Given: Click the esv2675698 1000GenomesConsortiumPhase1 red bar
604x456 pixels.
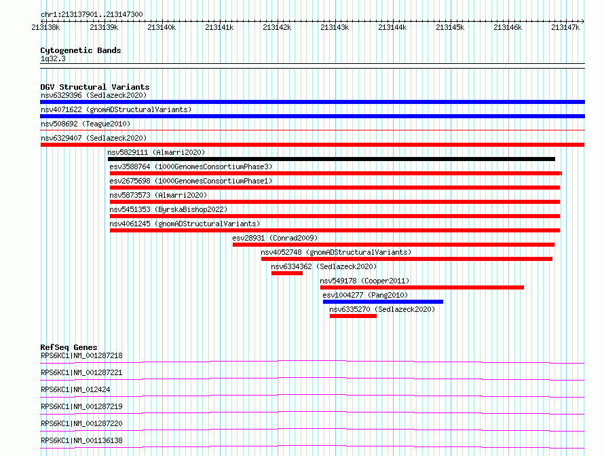Looking at the screenshot, I should pos(335,188).
